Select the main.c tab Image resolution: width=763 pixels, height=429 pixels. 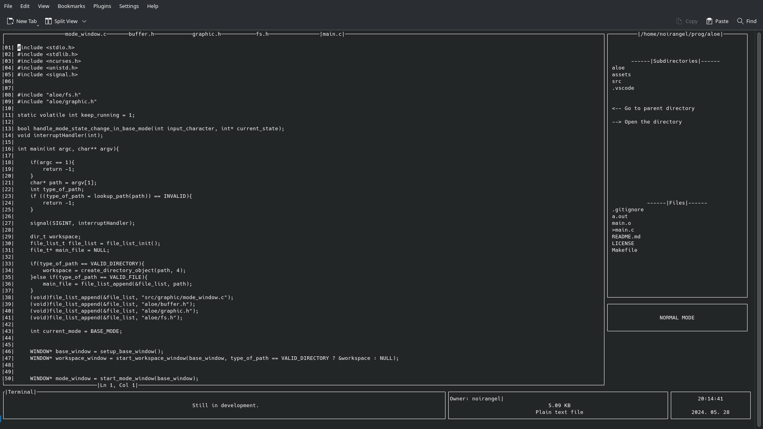332,34
